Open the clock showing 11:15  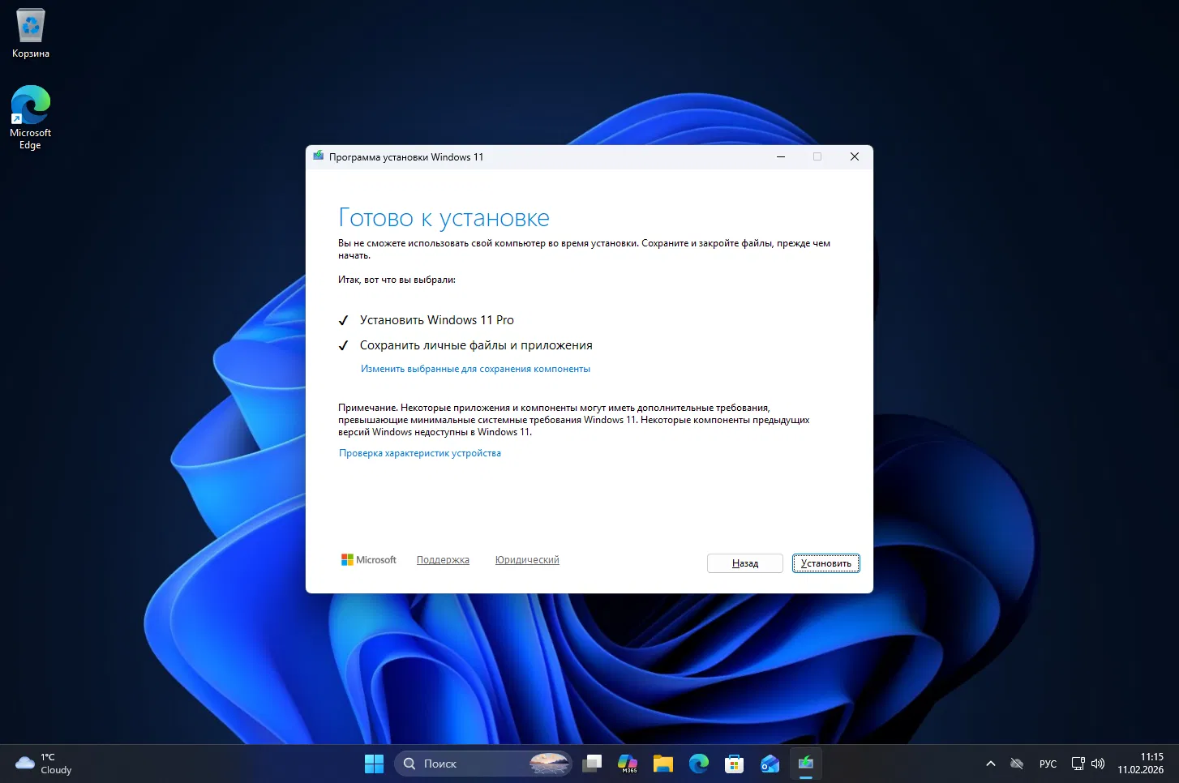(1141, 764)
